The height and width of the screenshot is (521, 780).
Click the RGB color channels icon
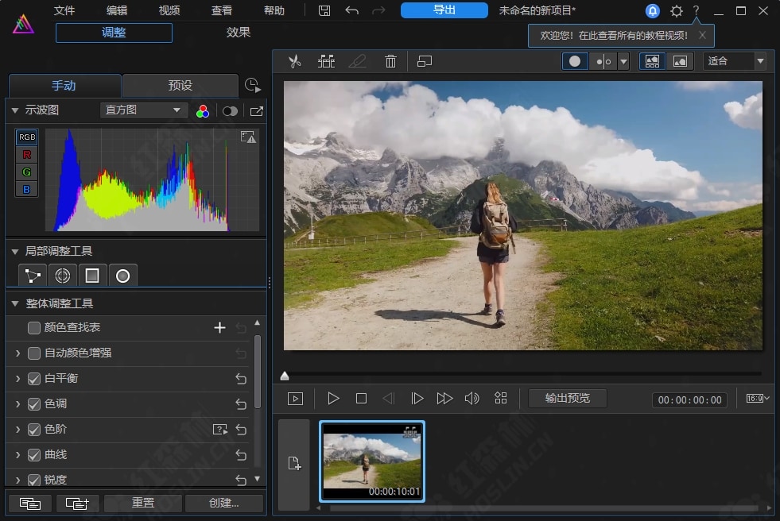(x=203, y=111)
